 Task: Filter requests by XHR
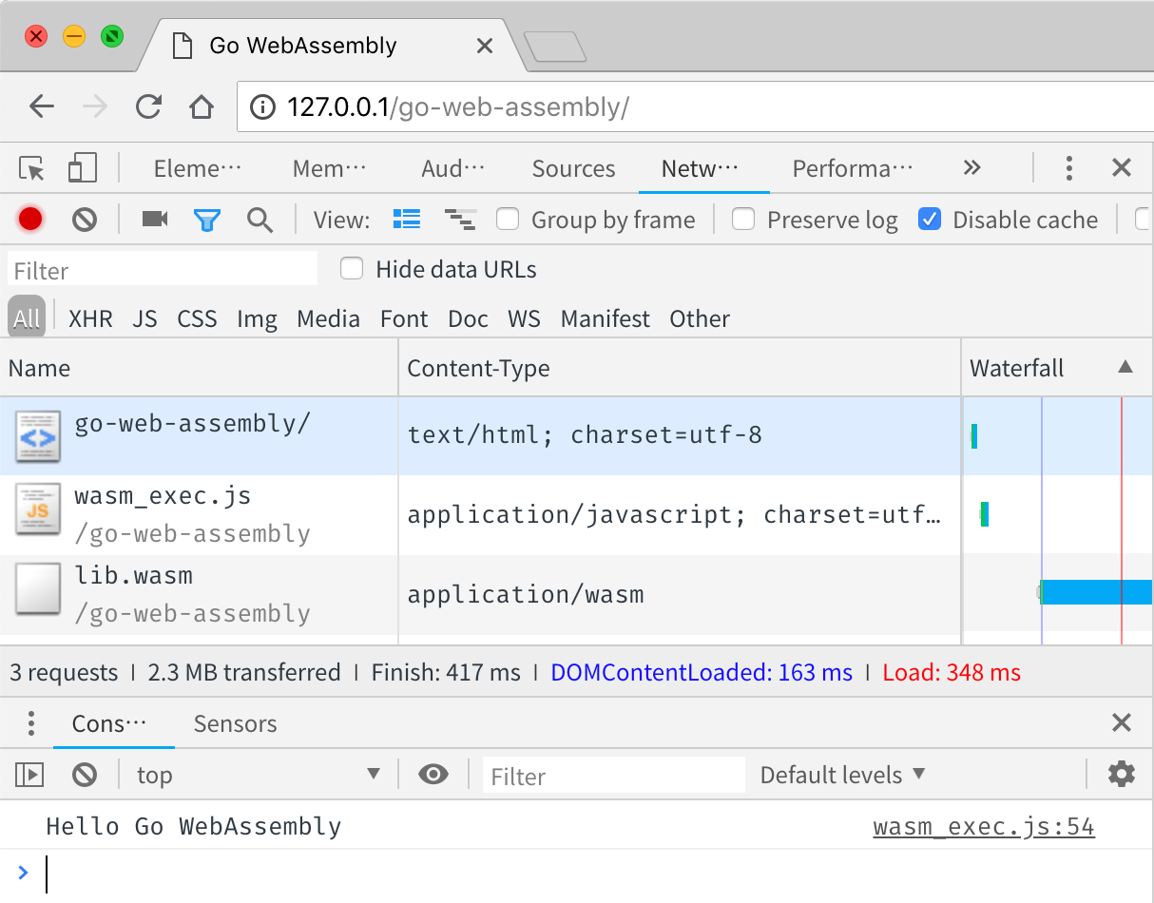(x=90, y=318)
